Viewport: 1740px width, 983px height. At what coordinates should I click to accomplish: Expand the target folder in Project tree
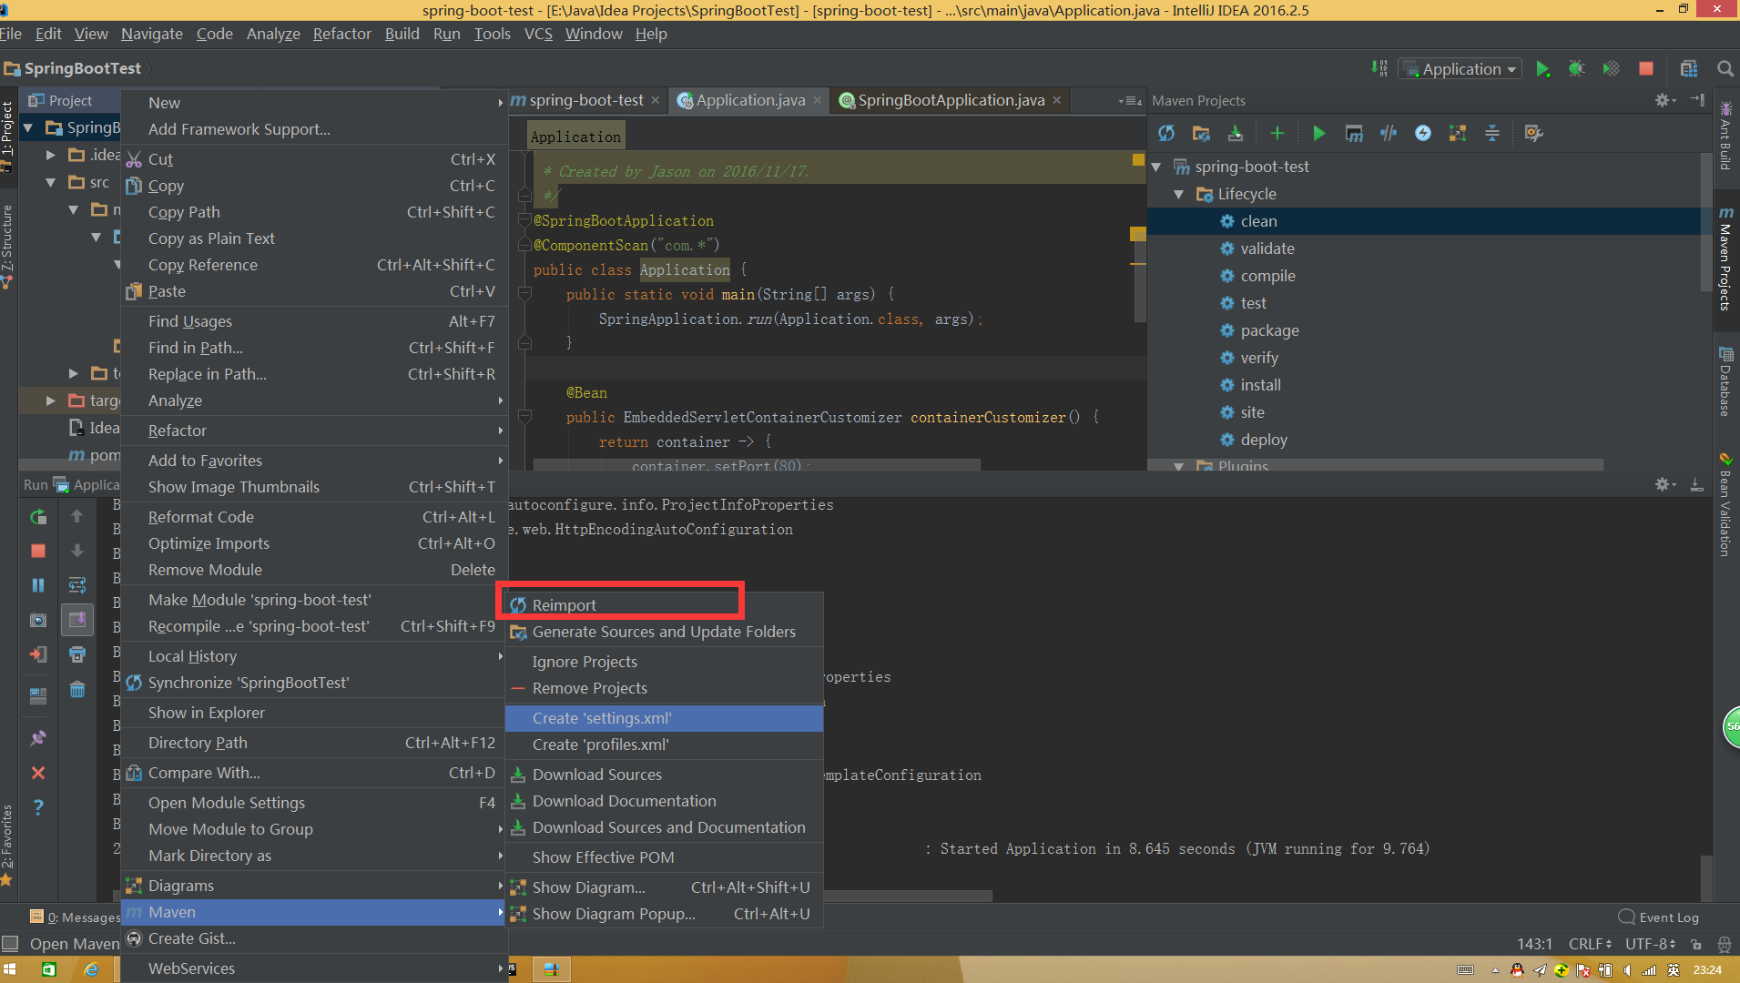[x=51, y=400]
